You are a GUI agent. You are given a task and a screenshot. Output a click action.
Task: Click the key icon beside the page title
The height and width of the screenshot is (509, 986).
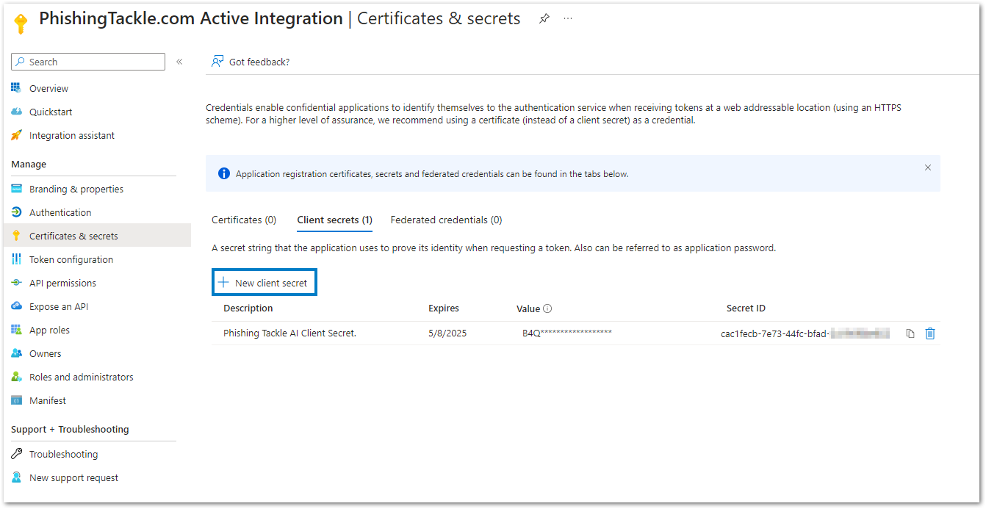click(x=21, y=24)
